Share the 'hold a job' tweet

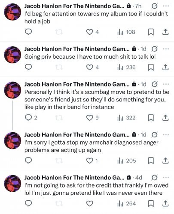coord(165,32)
